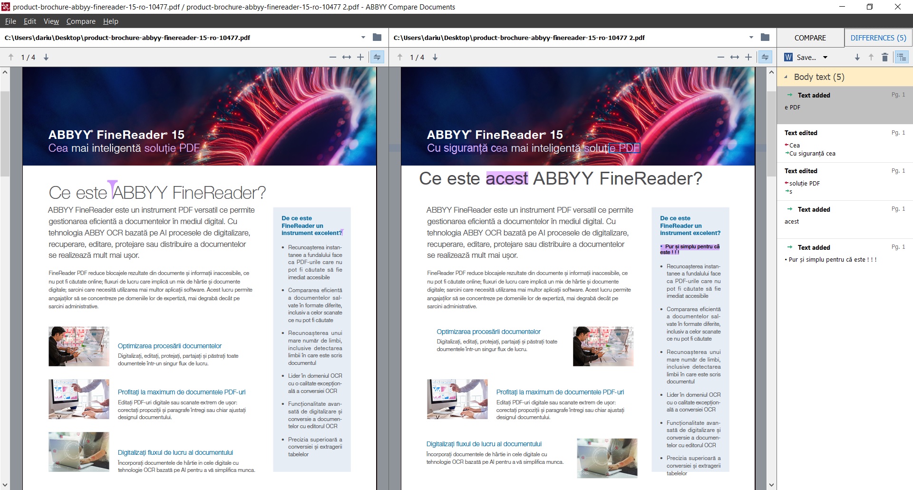Viewport: 913px width, 490px height.
Task: Open folder icon for left document
Action: (x=377, y=38)
